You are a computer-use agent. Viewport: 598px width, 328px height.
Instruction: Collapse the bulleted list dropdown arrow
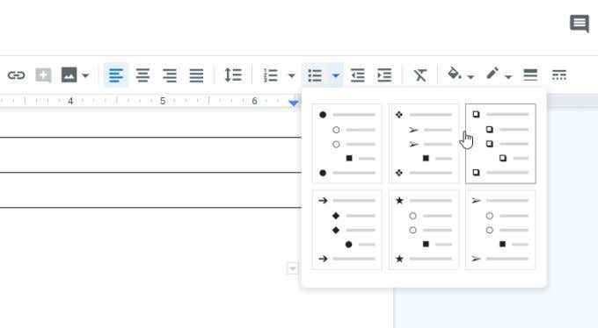point(336,75)
